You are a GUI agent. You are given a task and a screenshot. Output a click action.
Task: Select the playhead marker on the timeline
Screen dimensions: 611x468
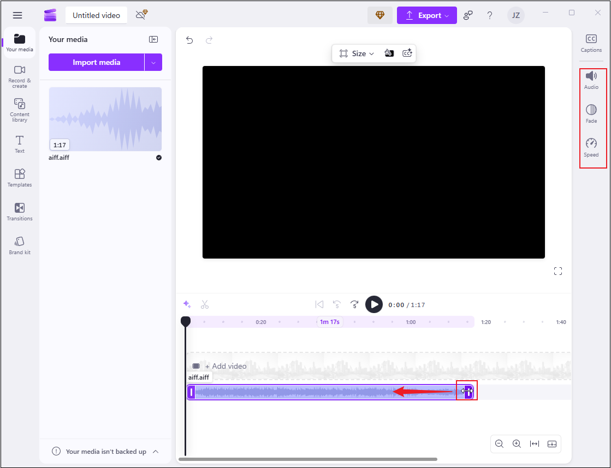click(186, 321)
